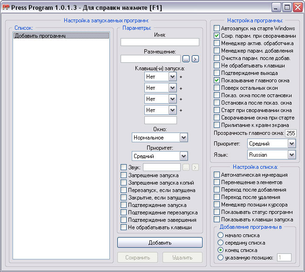This screenshot has height=272, width=305.
Task: Enable Поверх остальных окон
Action: coord(217,87)
